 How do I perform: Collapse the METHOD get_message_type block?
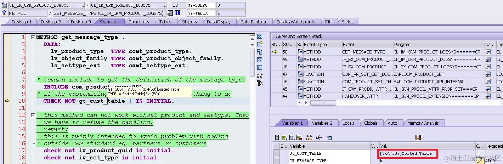[33, 37]
